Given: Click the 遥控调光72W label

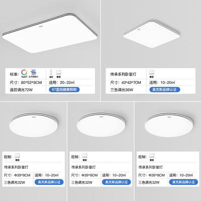Looking at the screenshot, I should [21, 90].
